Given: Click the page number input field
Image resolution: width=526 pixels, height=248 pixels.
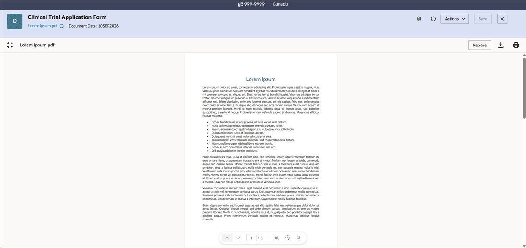Looking at the screenshot, I should pyautogui.click(x=251, y=238).
